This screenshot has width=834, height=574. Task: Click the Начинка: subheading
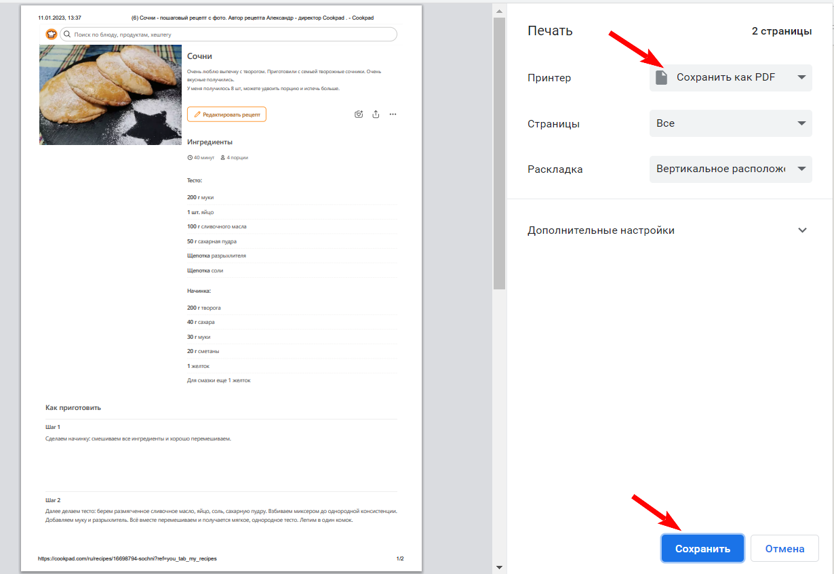pyautogui.click(x=199, y=291)
